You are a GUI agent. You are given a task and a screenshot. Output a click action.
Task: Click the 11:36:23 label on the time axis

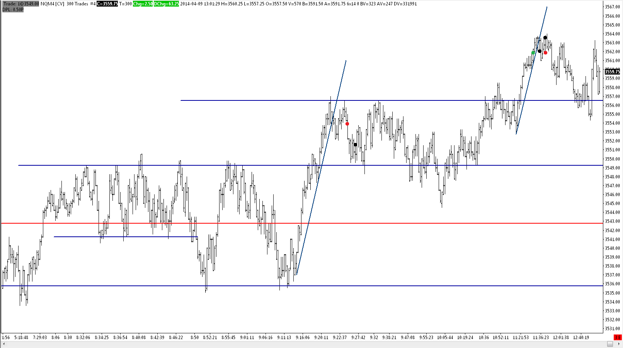pyautogui.click(x=541, y=338)
